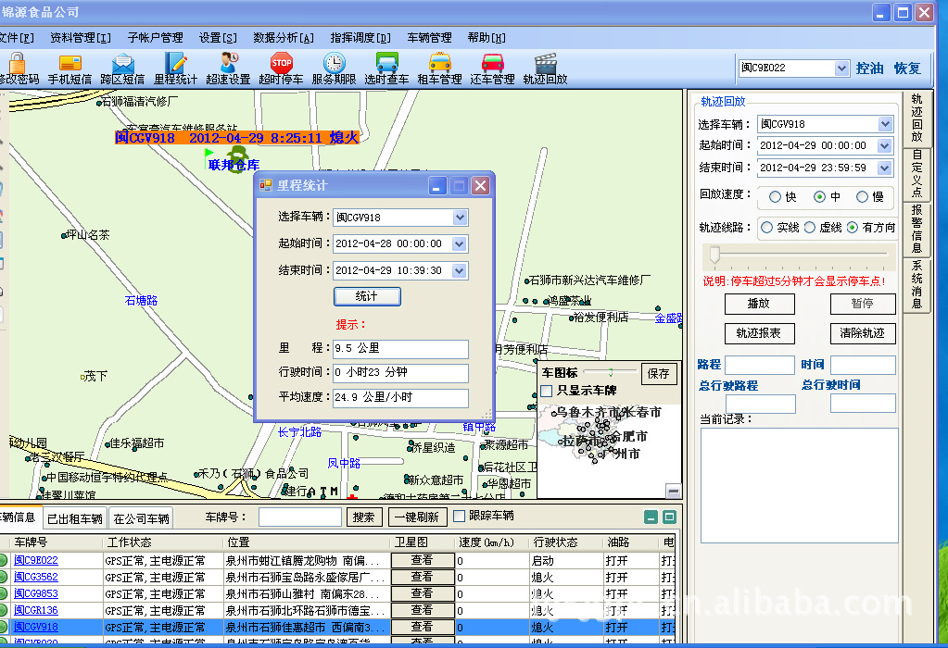Click the 租车管理 car icon

439,63
